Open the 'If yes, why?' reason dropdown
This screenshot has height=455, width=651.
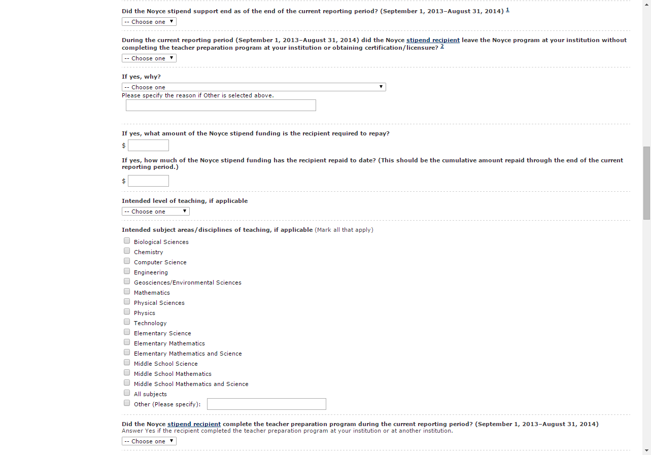click(x=254, y=87)
